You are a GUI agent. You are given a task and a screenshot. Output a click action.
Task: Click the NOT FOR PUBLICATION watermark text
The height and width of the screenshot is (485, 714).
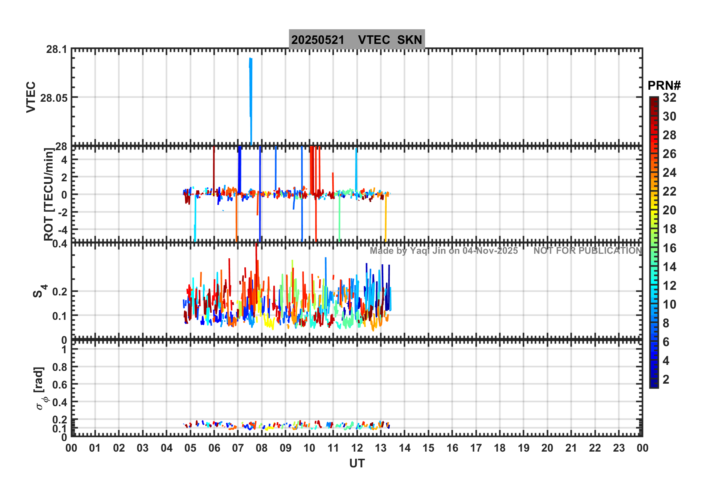click(x=588, y=251)
